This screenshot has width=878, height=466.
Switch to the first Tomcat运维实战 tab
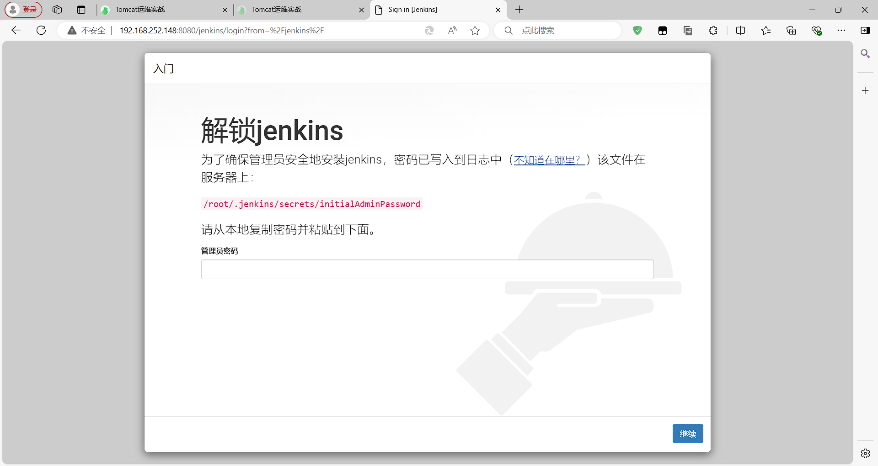pyautogui.click(x=164, y=10)
